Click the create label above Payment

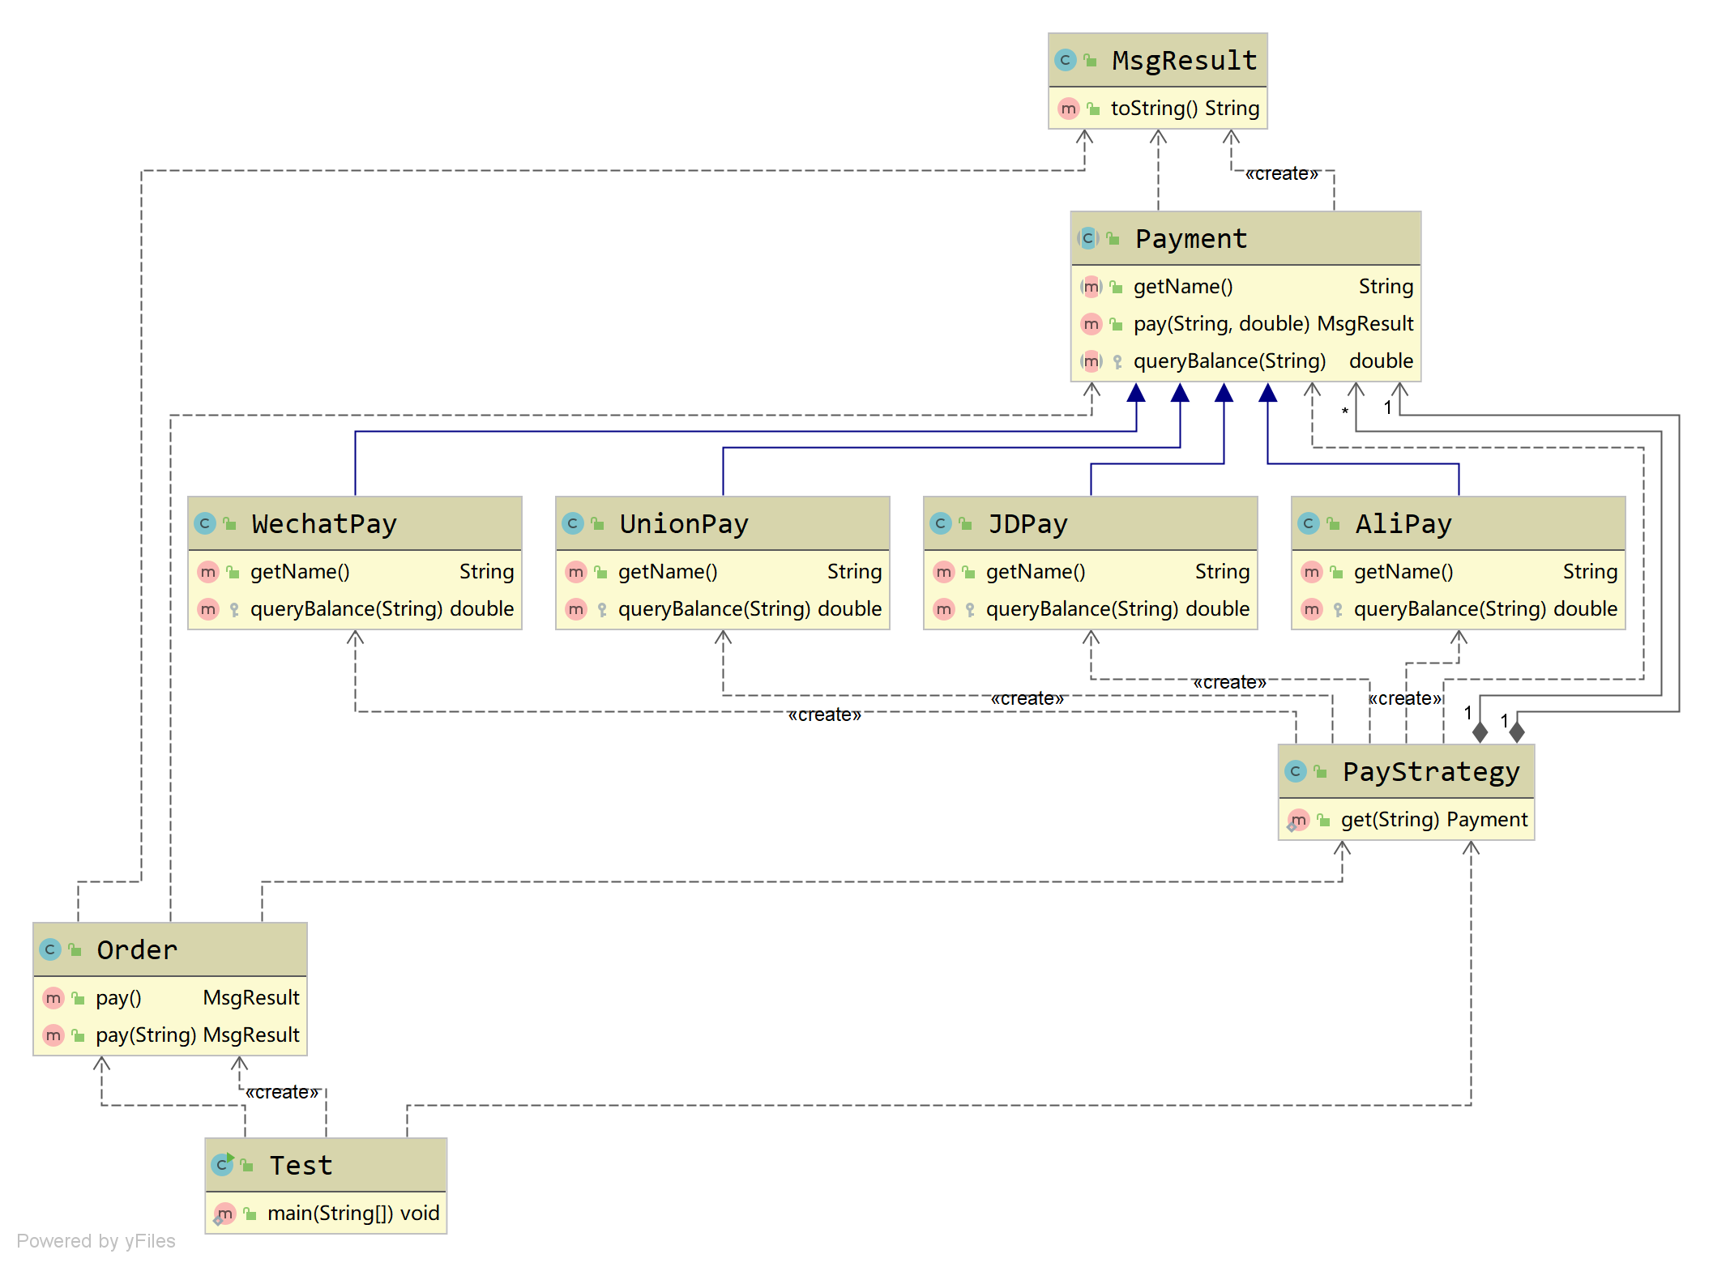(x=1281, y=174)
